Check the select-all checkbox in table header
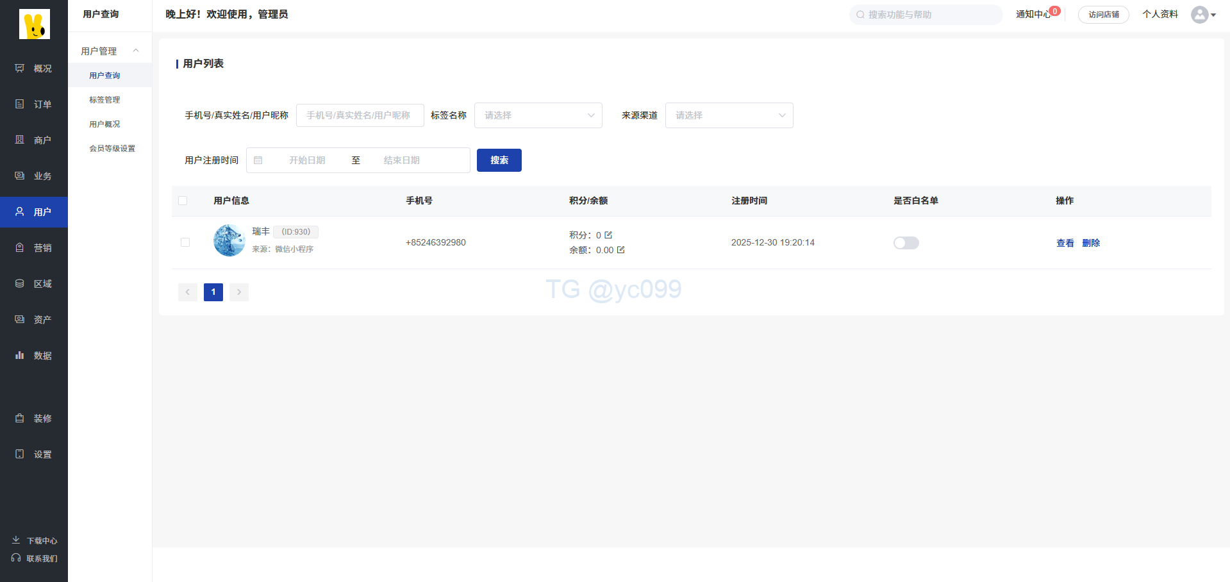Image resolution: width=1230 pixels, height=582 pixels. click(183, 201)
